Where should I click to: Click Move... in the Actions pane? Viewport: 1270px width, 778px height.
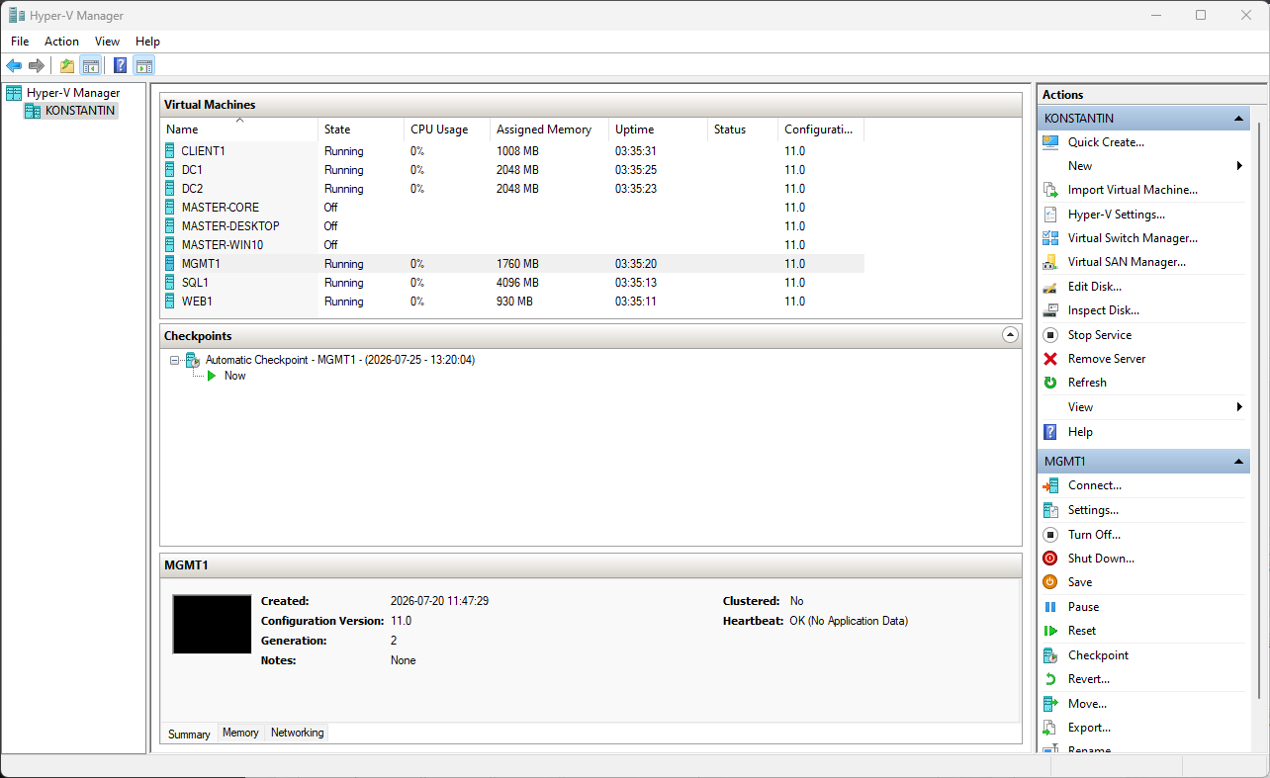point(1087,704)
